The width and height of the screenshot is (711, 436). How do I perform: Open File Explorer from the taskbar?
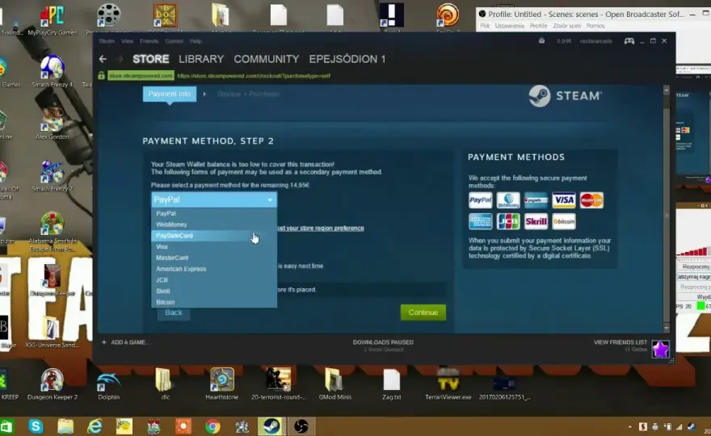point(65,426)
